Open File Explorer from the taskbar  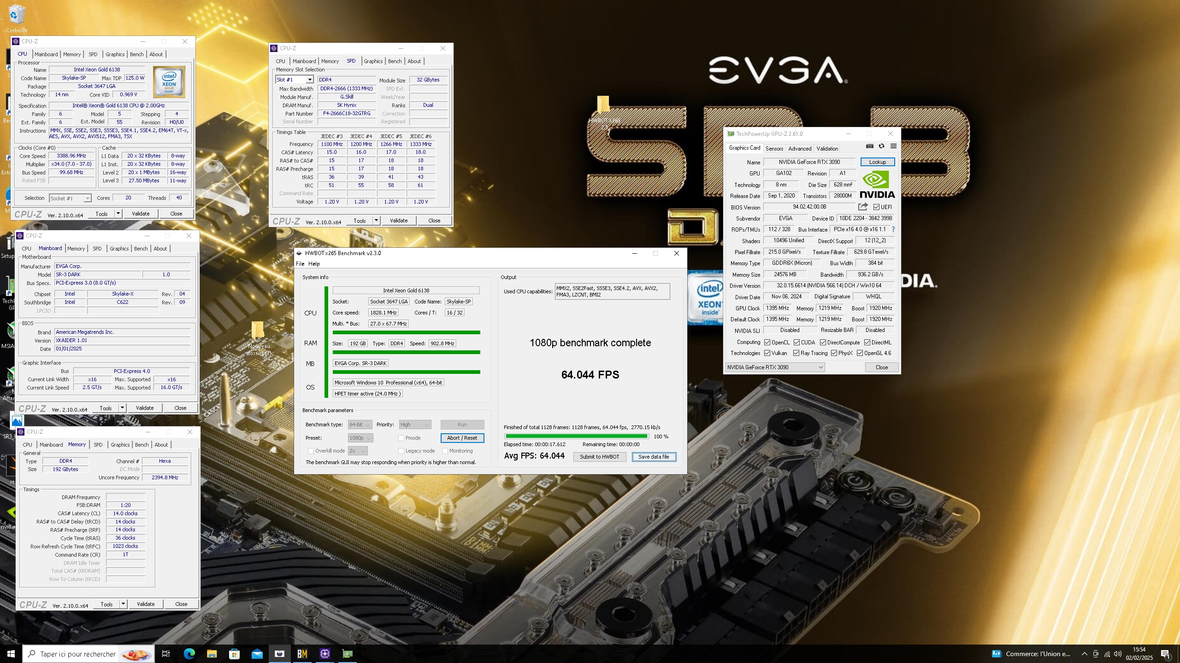point(212,654)
